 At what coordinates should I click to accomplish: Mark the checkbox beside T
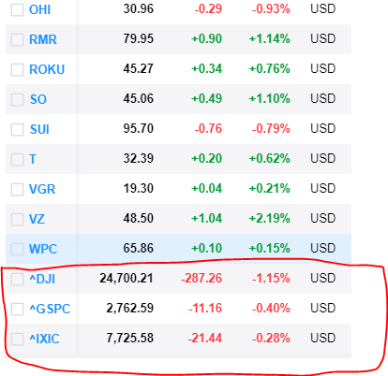(17, 160)
